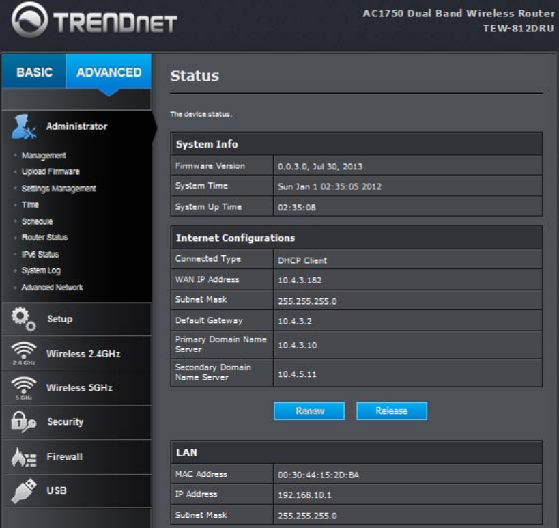Open the Upload Firmware page

(51, 171)
